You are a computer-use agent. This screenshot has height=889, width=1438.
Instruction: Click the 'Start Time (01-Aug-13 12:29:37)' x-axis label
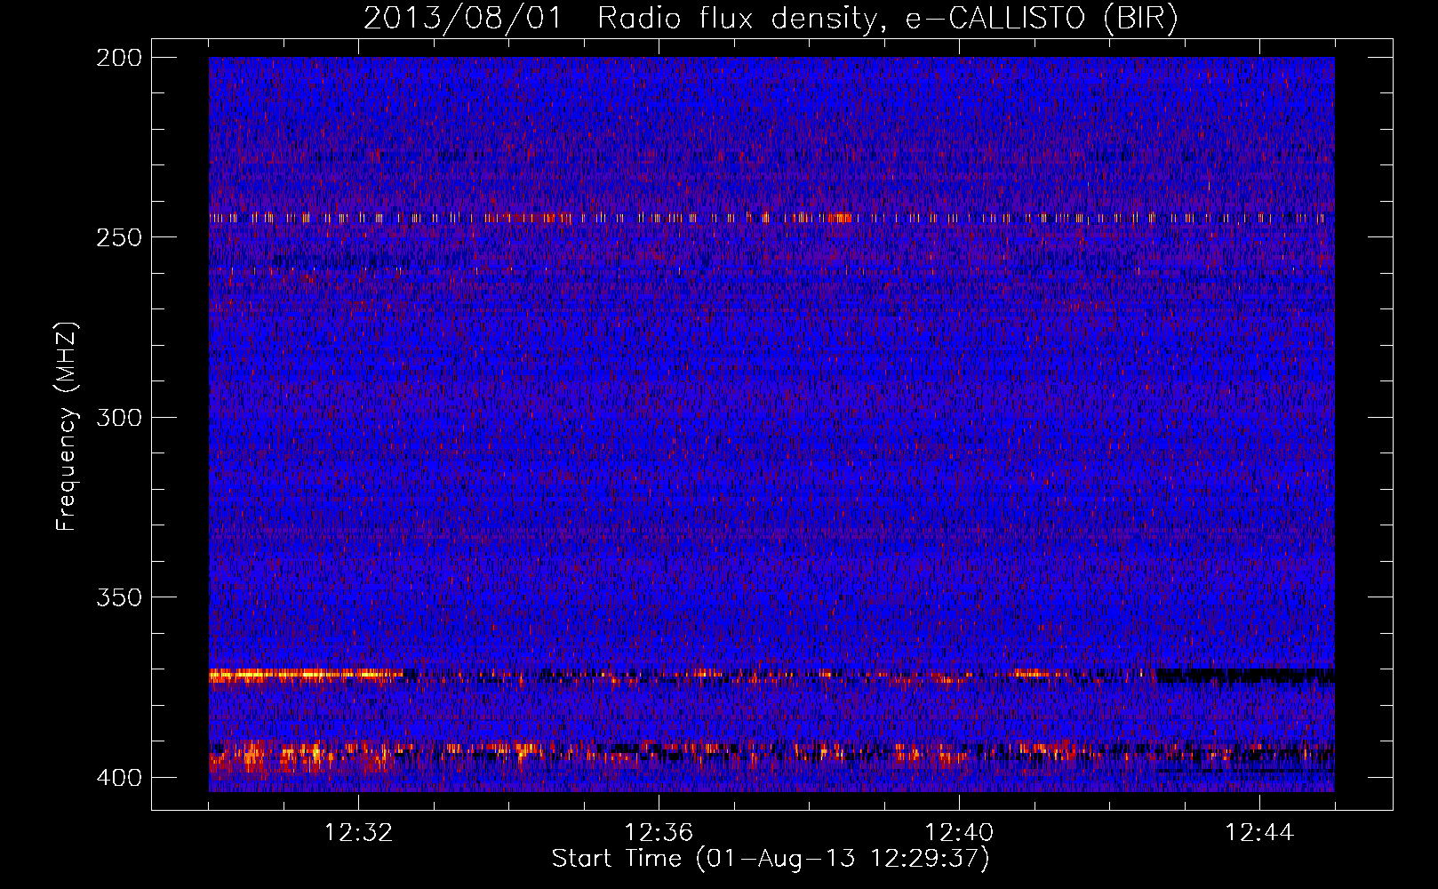(x=771, y=859)
